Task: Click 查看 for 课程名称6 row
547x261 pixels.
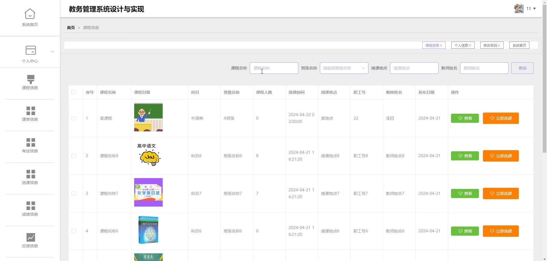Action: click(465, 231)
